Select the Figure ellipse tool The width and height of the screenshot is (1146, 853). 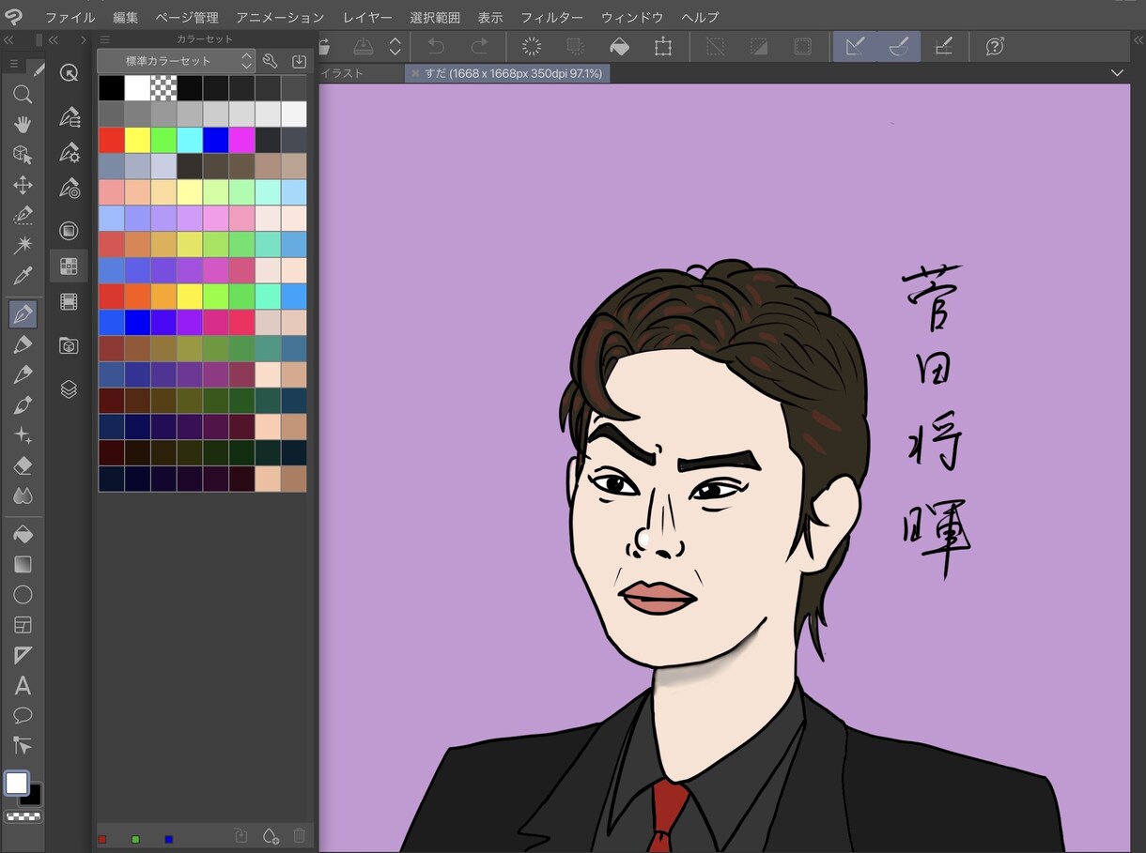pyautogui.click(x=23, y=594)
